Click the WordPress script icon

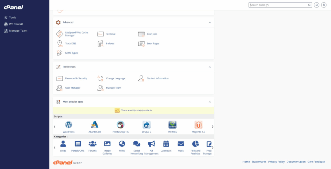[69, 125]
